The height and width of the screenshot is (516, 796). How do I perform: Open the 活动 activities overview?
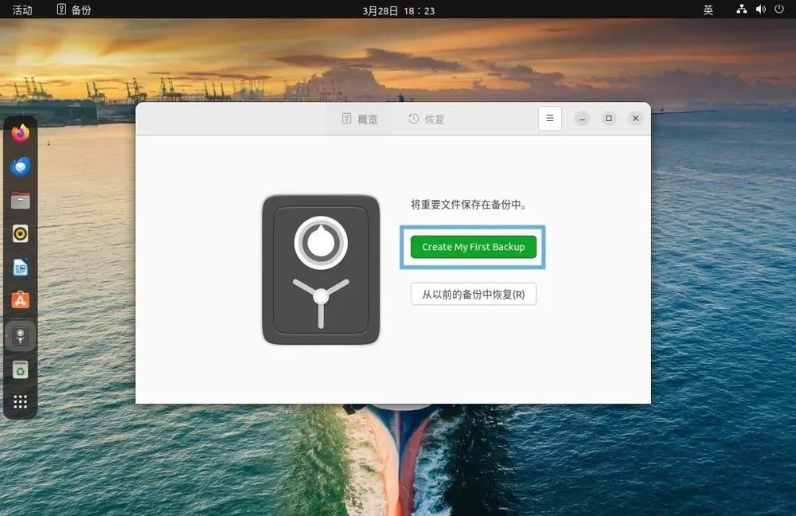coord(21,10)
